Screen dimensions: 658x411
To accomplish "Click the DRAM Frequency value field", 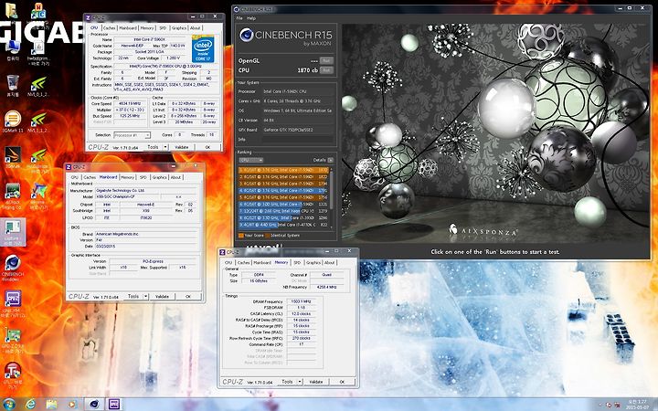I will (x=301, y=301).
